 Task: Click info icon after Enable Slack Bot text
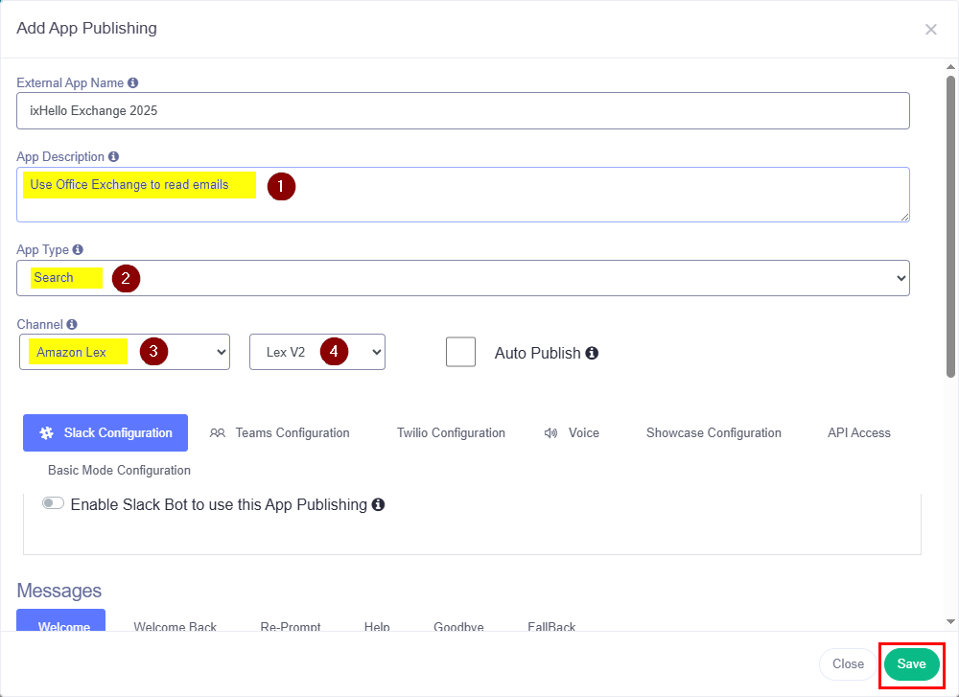(378, 504)
